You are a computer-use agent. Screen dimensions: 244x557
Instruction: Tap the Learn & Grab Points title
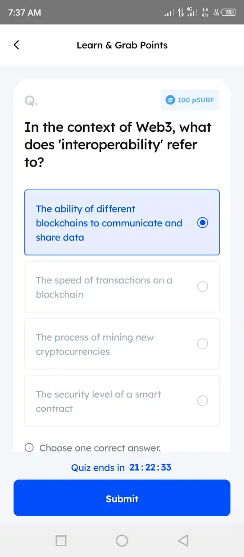click(122, 45)
